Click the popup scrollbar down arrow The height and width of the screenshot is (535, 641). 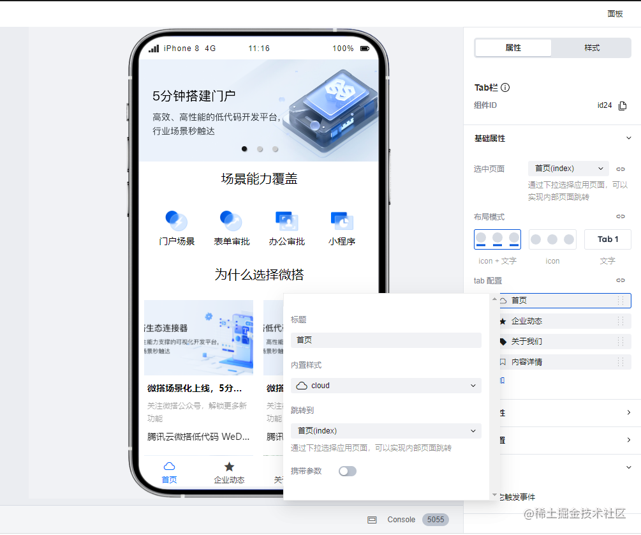click(x=495, y=495)
